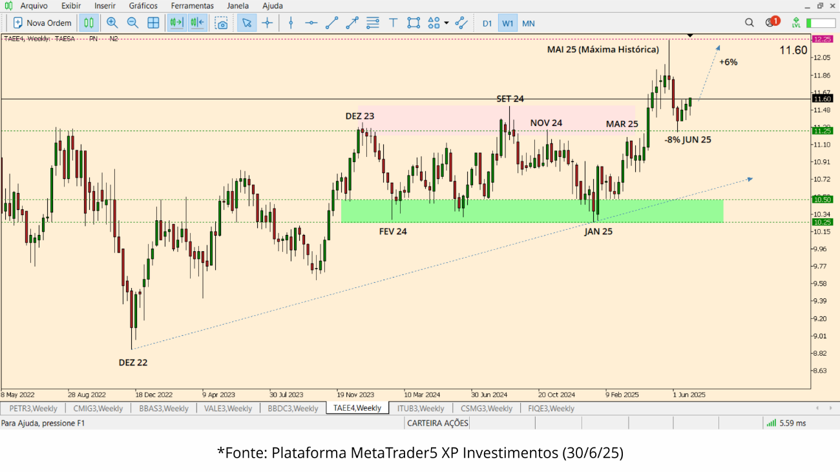Open the search magnifier icon
This screenshot has height=472, width=840.
[x=750, y=23]
